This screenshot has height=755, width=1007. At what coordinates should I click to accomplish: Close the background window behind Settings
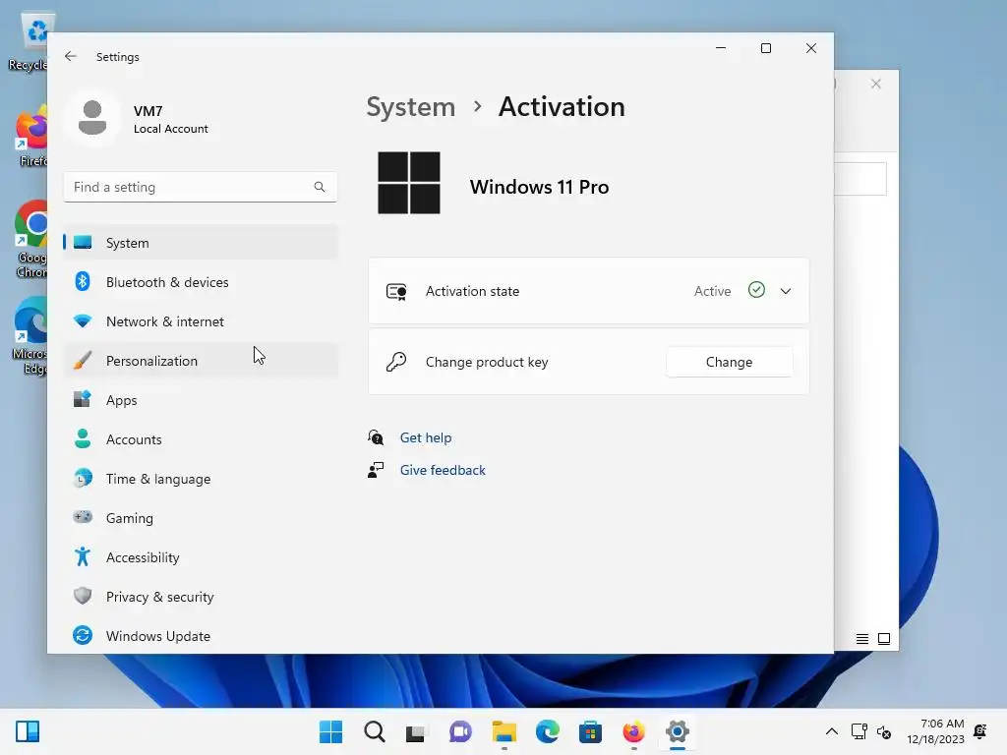876,85
